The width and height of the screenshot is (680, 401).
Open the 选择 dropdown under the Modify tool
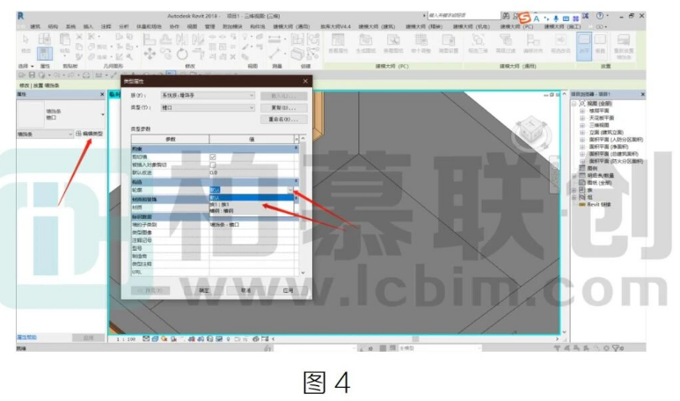coord(26,66)
